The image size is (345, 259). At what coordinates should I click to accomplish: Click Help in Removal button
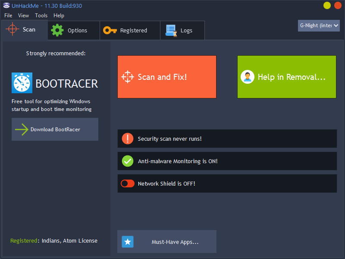click(286, 76)
